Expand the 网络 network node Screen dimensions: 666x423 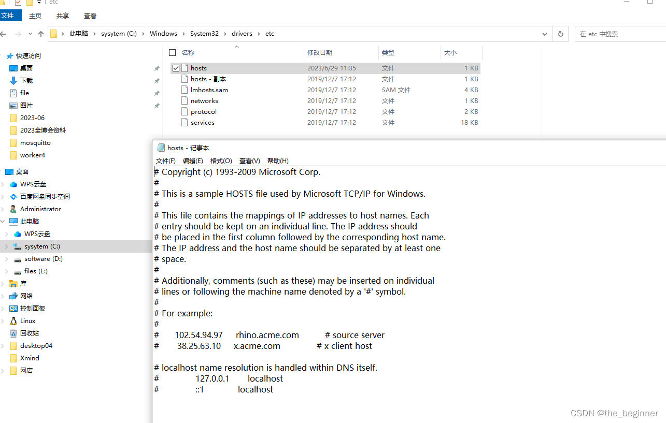point(2,296)
